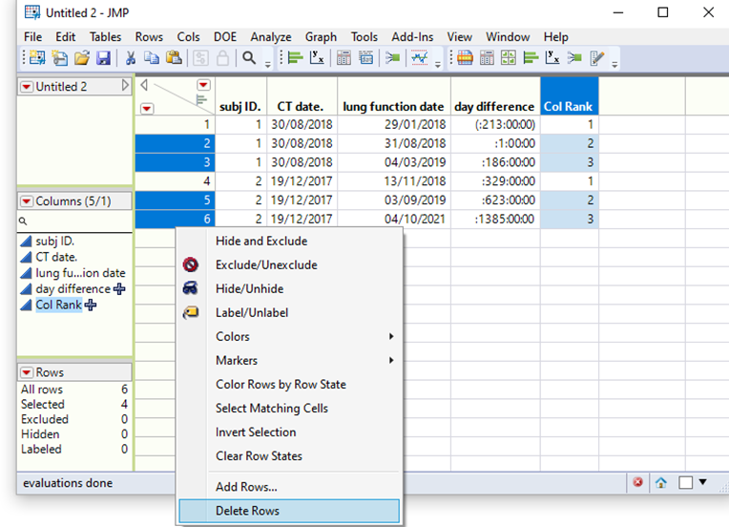Click the disclosure arrow beside Untitled 2
The width and height of the screenshot is (729, 527).
[x=125, y=86]
